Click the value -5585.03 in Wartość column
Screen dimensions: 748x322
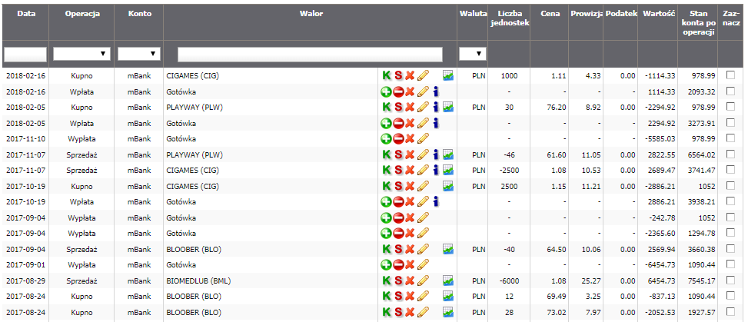[662, 139]
